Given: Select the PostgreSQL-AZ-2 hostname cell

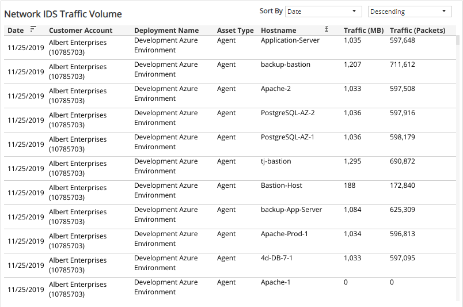Looking at the screenshot, I should click(x=287, y=113).
